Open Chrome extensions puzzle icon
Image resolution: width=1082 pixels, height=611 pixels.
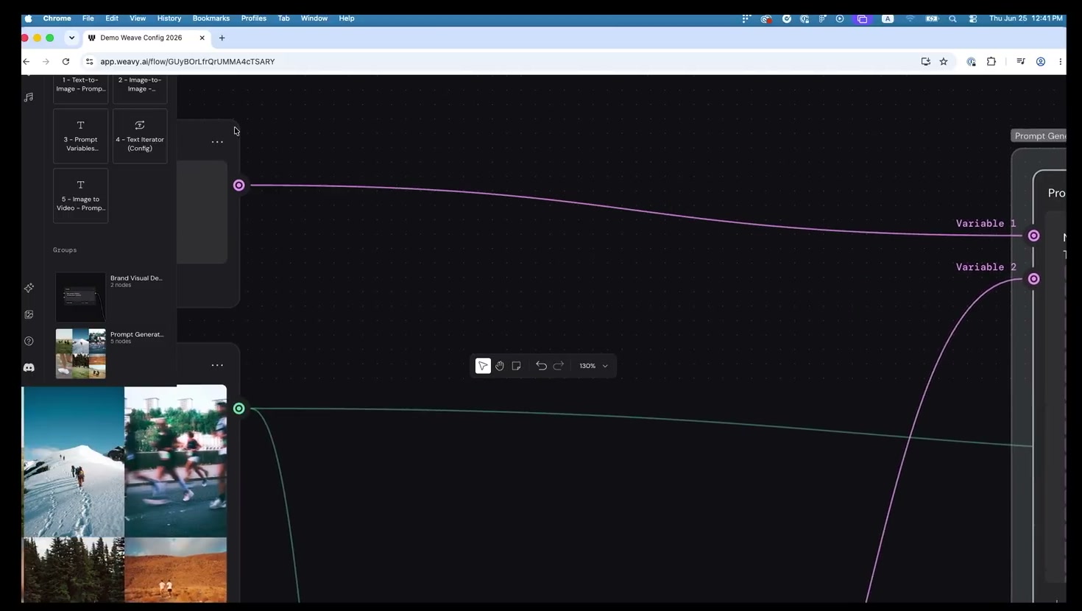tap(991, 62)
